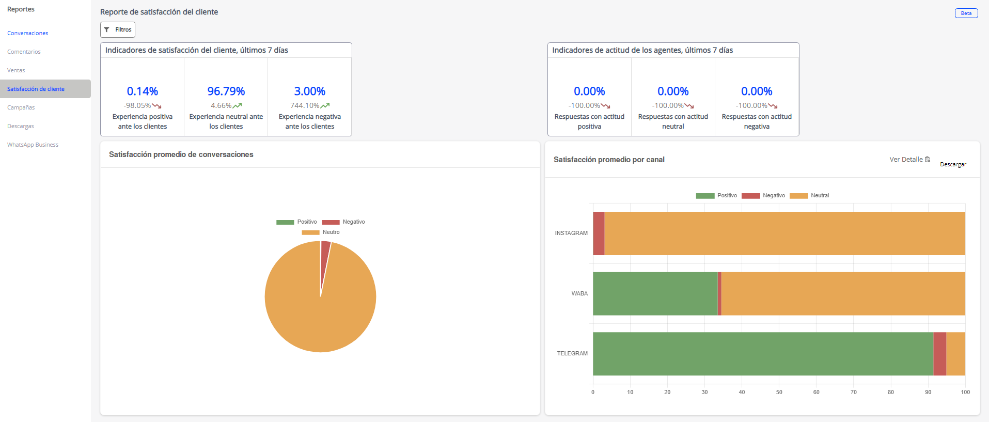Image resolution: width=989 pixels, height=422 pixels.
Task: Click the green TELEGRAM bar segment
Action: click(x=762, y=354)
